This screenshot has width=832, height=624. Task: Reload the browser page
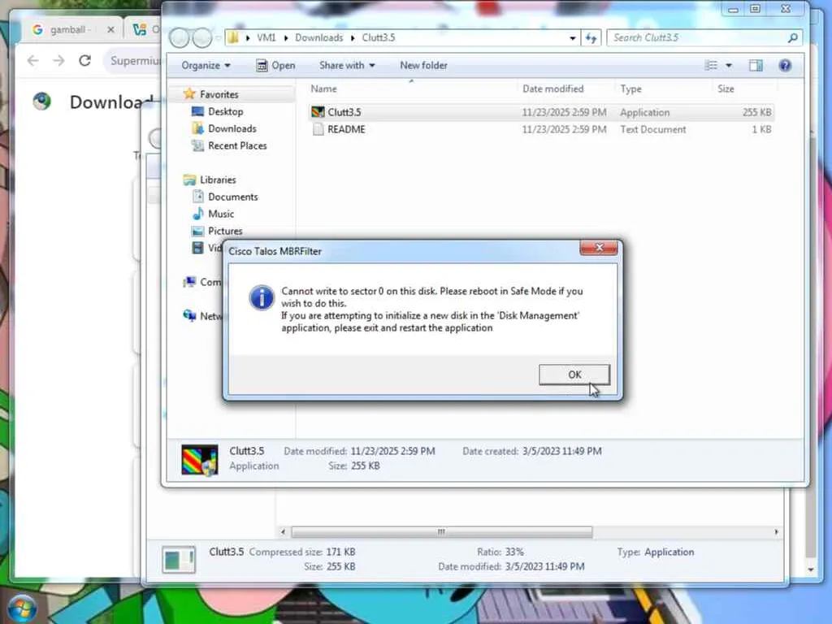(84, 61)
